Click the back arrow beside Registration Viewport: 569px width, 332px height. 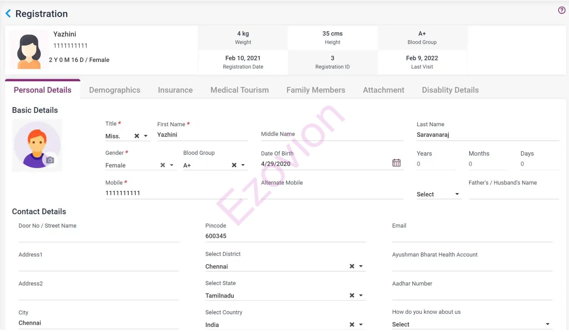coord(8,13)
